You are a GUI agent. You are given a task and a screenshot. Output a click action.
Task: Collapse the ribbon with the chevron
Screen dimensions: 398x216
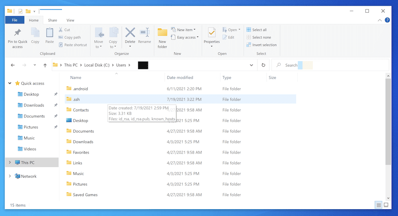tap(380, 20)
